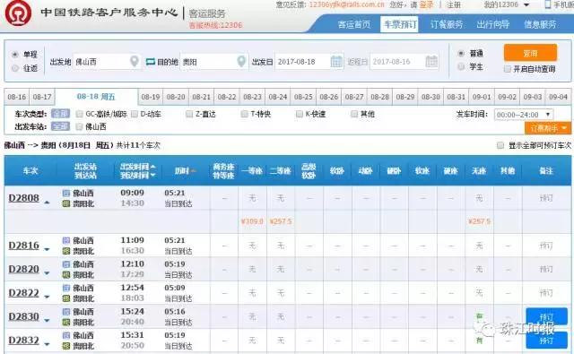Check the Z-直达 train type filter
Image resolution: width=574 pixels, height=354 pixels.
[189, 114]
